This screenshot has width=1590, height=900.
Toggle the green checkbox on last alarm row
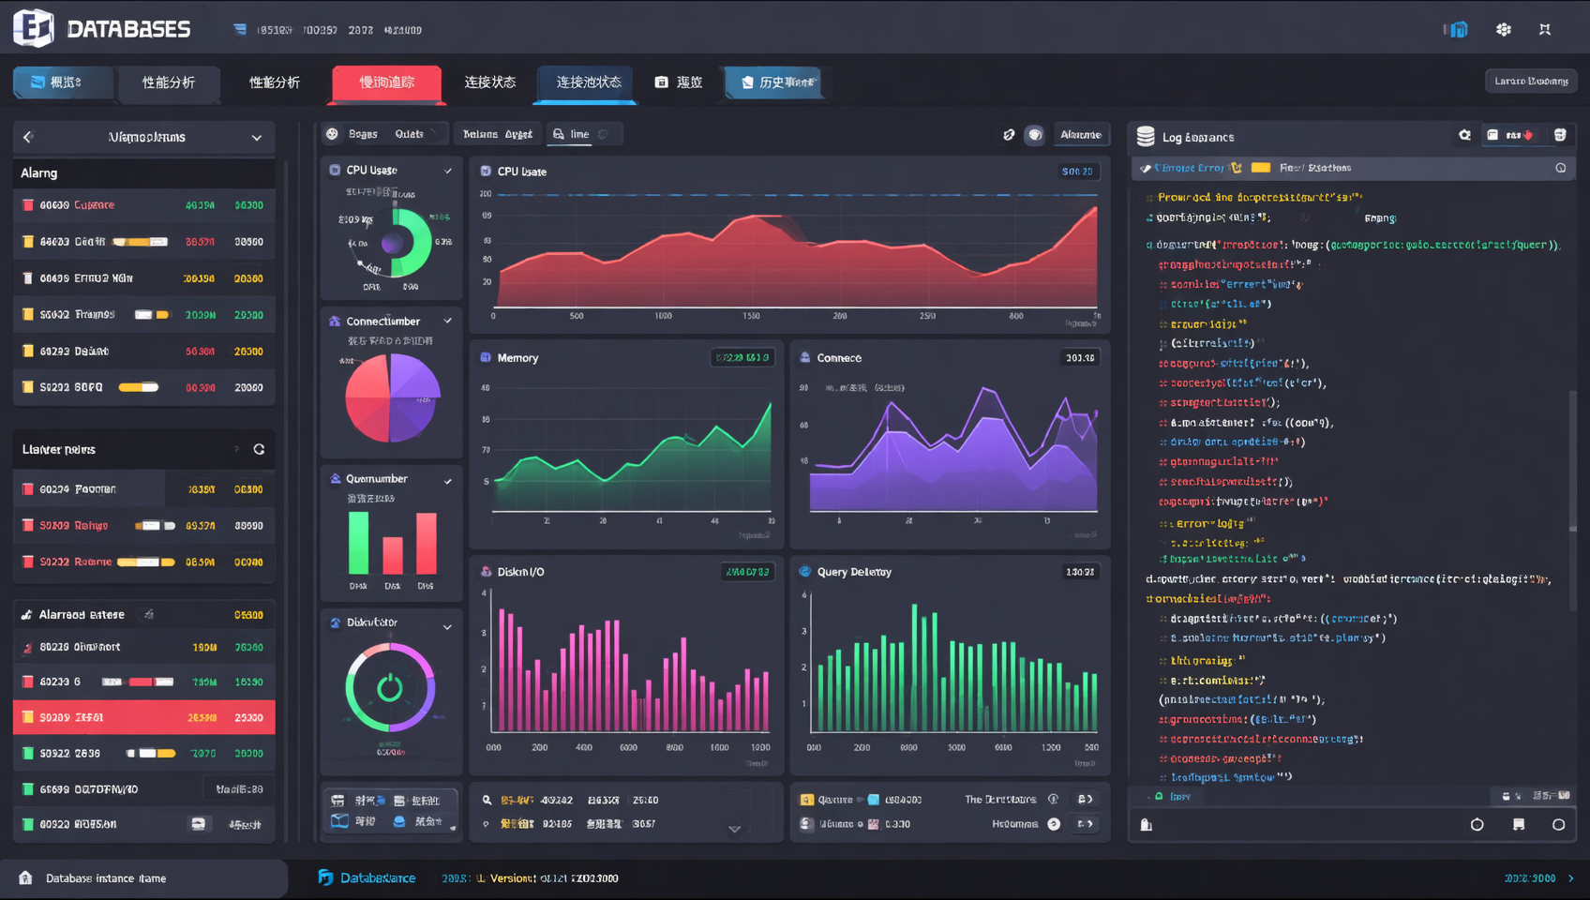[28, 825]
